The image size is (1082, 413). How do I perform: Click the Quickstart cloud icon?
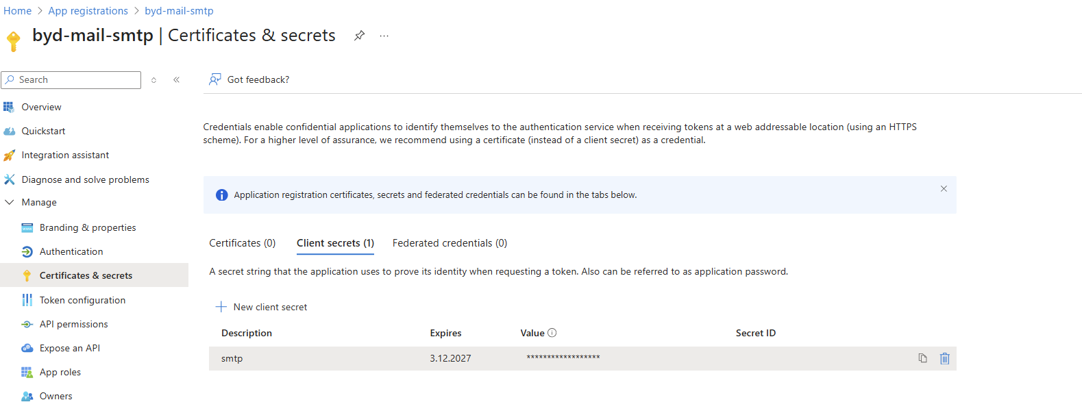(9, 131)
